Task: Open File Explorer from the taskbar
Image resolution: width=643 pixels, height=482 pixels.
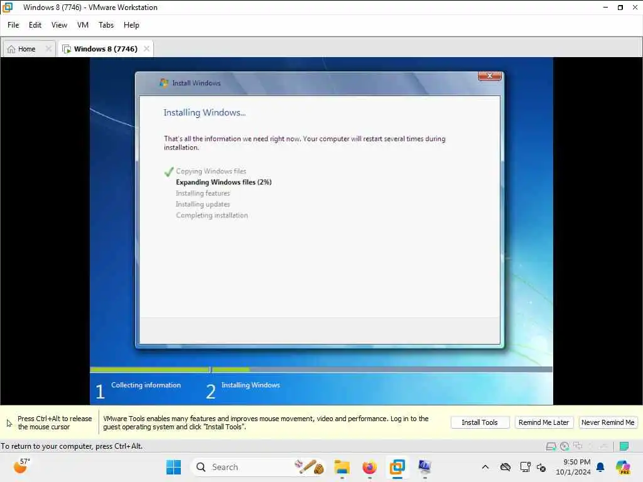Action: click(x=342, y=467)
